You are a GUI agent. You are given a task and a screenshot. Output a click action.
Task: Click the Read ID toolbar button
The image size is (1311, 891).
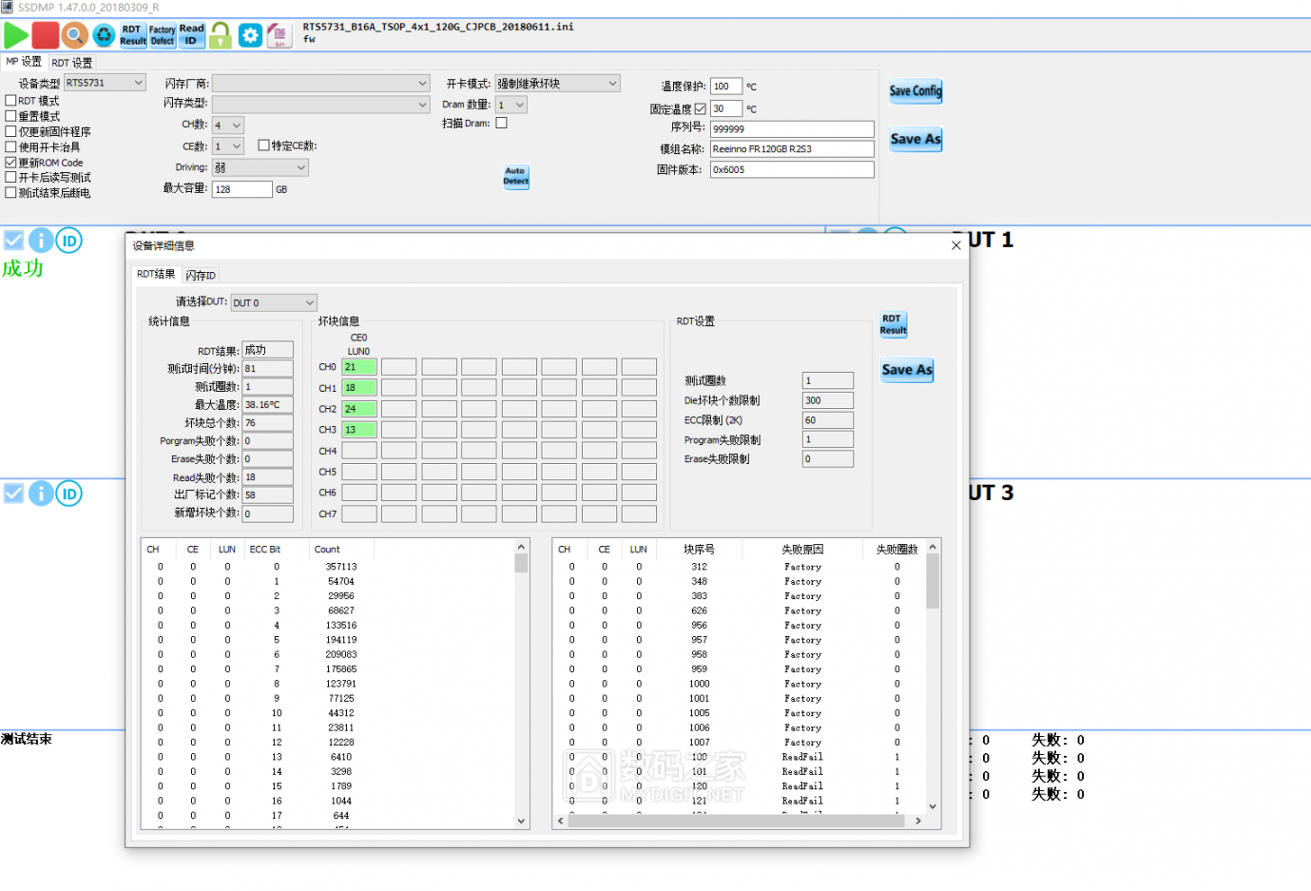click(191, 35)
